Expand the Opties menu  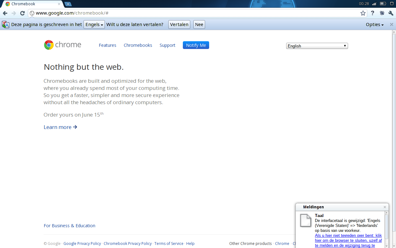(x=375, y=24)
